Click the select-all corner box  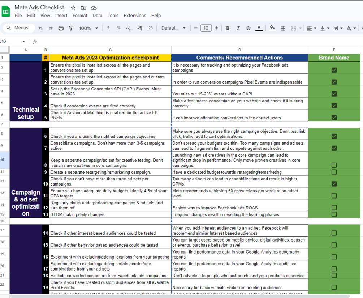pos(5,50)
